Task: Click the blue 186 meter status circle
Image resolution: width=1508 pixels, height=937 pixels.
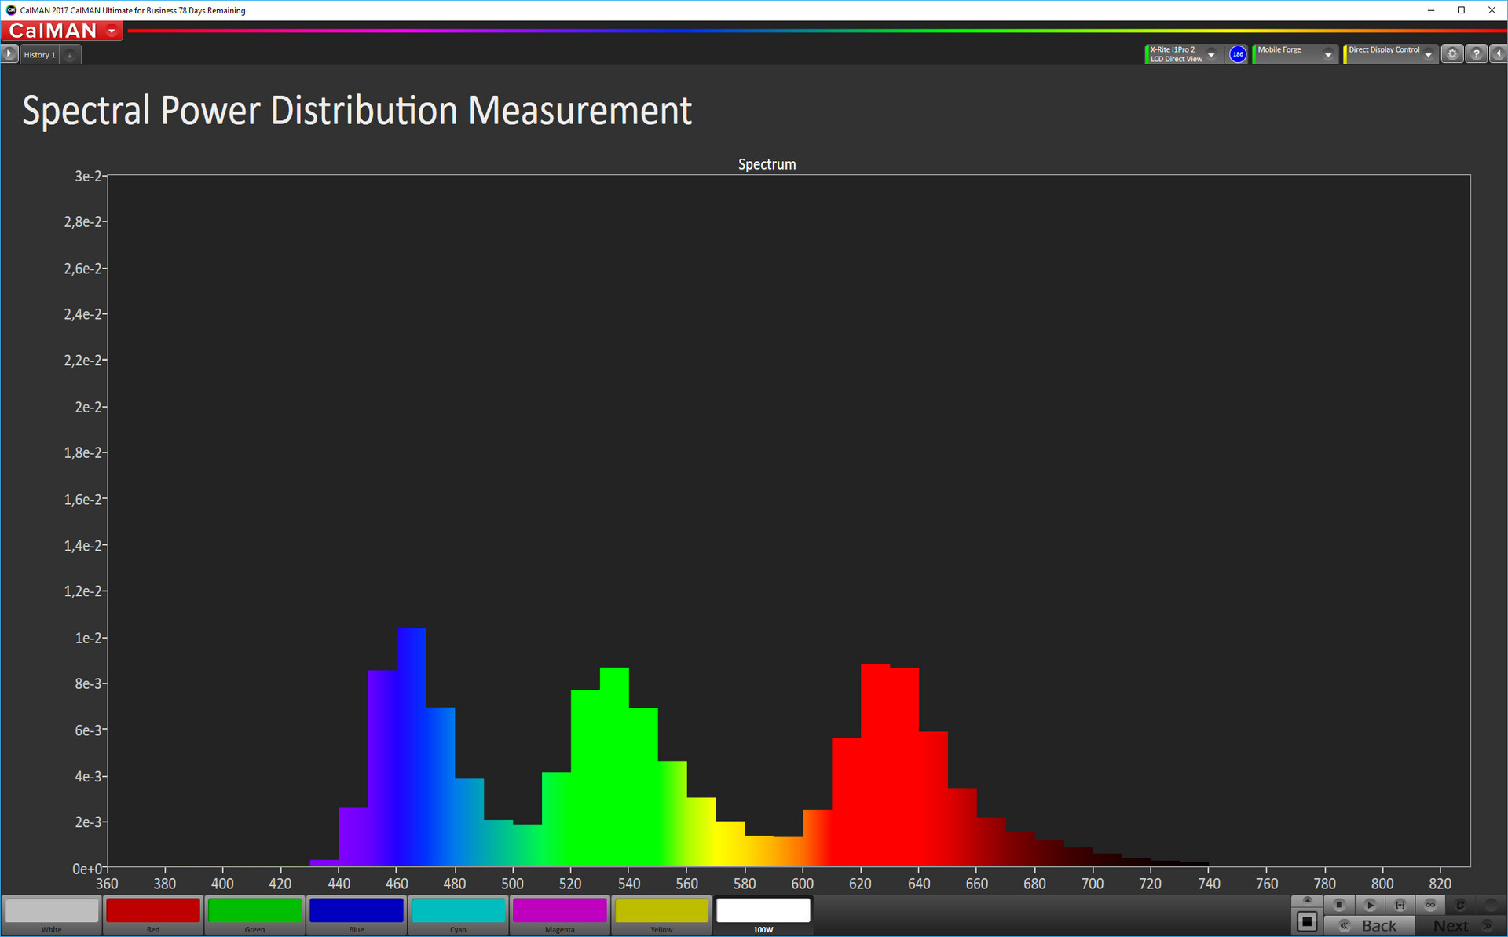Action: pos(1238,54)
